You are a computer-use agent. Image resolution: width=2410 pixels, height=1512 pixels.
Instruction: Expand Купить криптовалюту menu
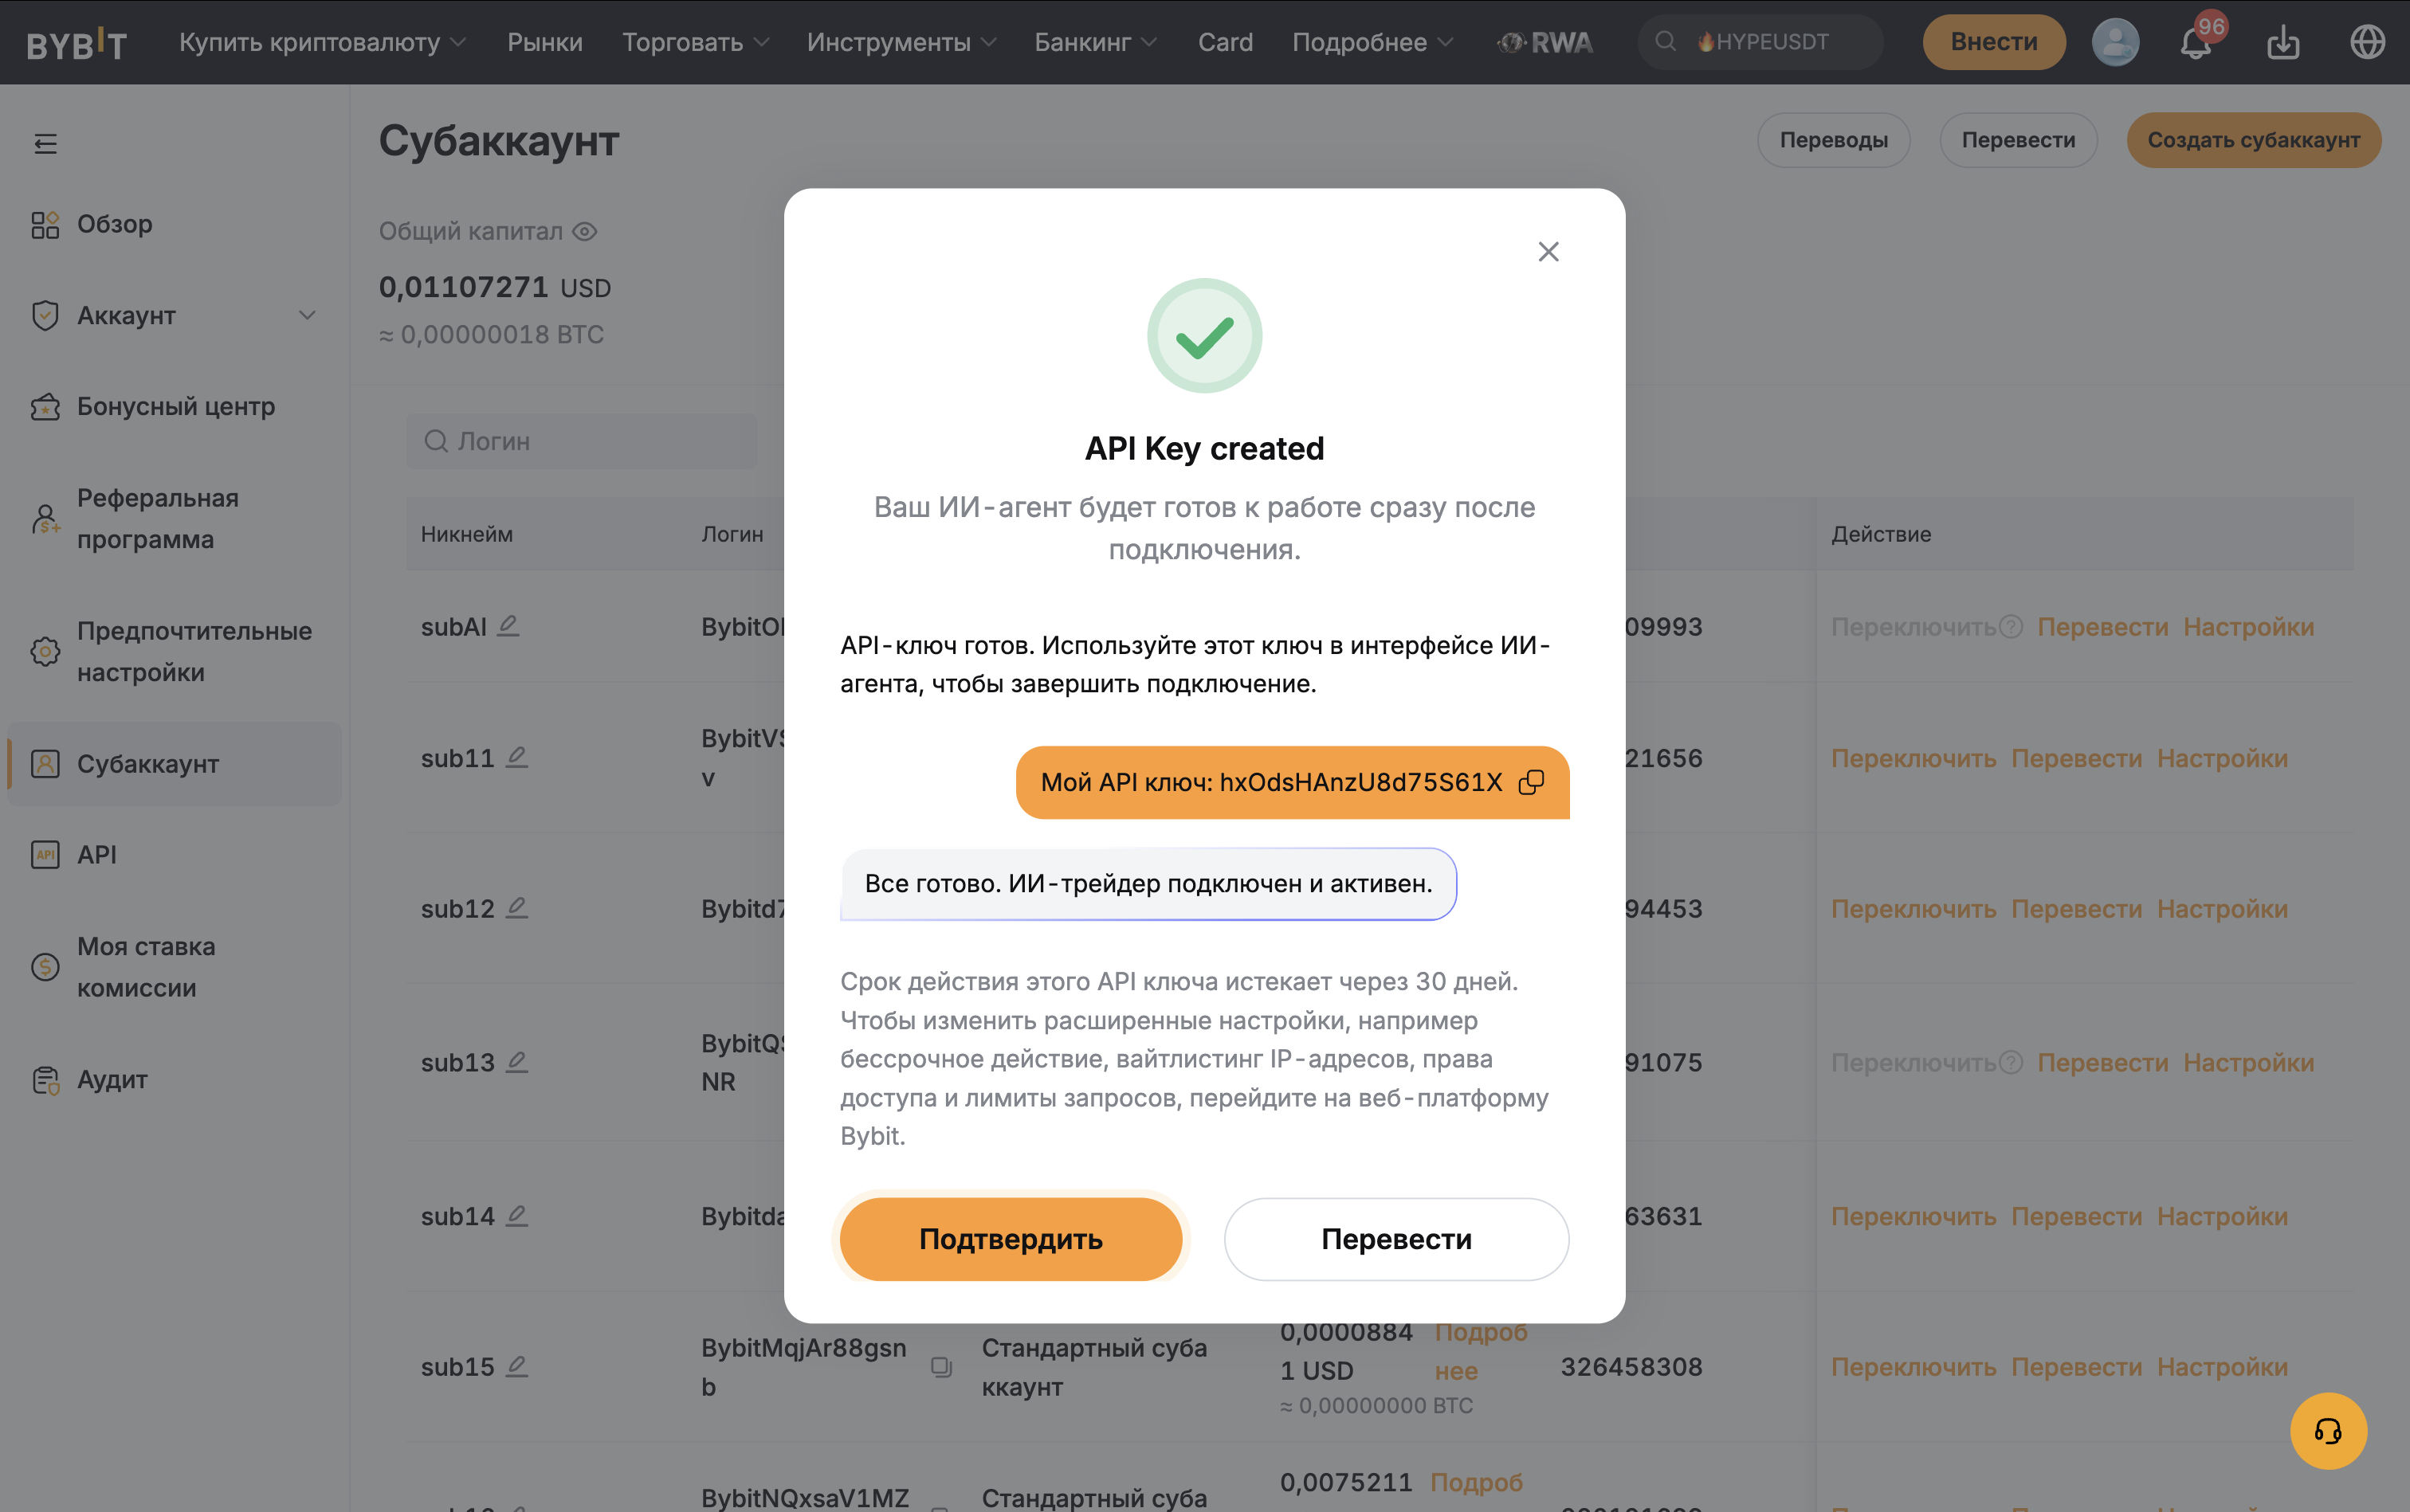point(322,42)
